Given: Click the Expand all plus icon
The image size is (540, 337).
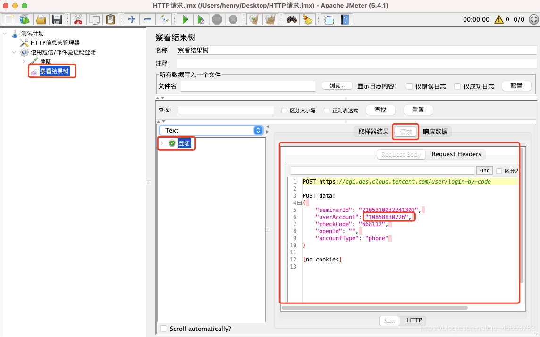Looking at the screenshot, I should (132, 19).
